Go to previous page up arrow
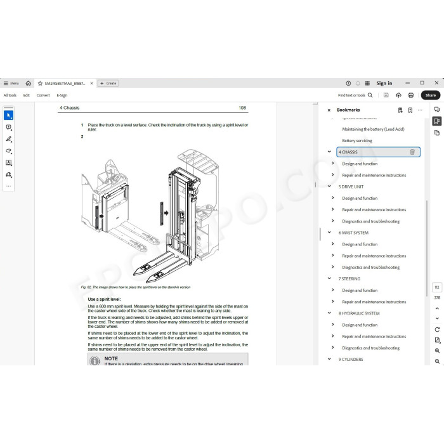The image size is (444, 444). 437,308
